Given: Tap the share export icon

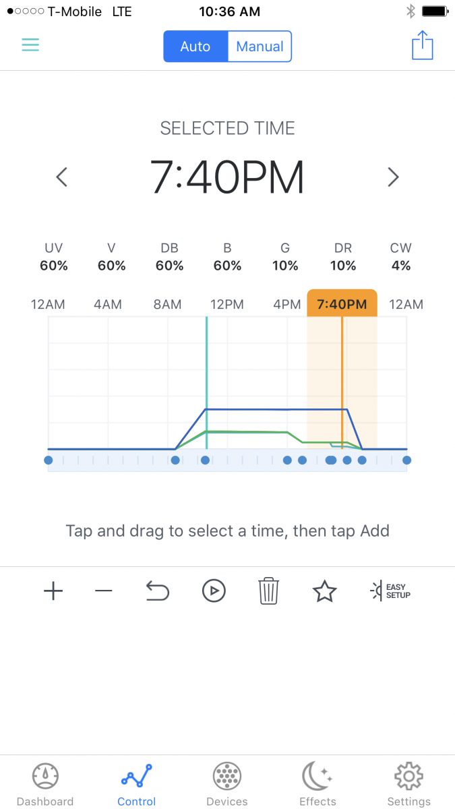Looking at the screenshot, I should 422,46.
